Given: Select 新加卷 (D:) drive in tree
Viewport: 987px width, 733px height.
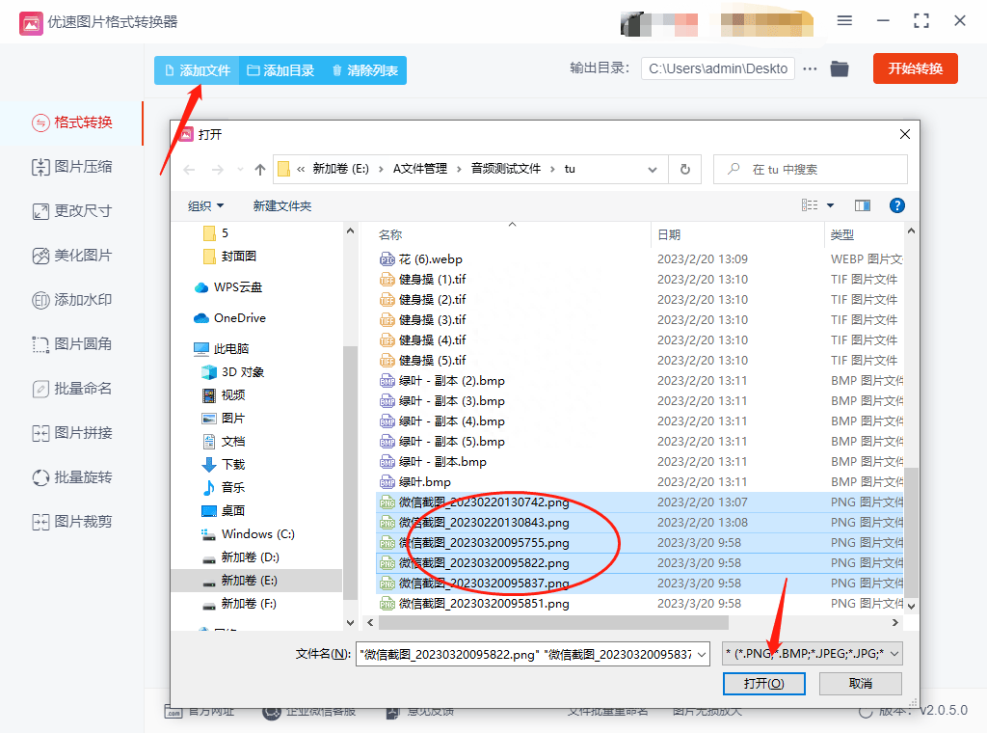Looking at the screenshot, I should [x=249, y=557].
